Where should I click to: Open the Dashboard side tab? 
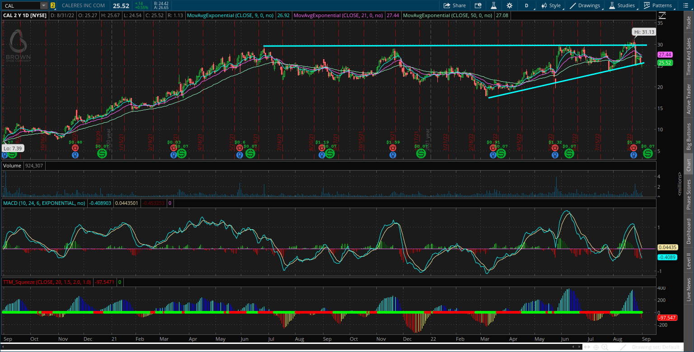[689, 231]
